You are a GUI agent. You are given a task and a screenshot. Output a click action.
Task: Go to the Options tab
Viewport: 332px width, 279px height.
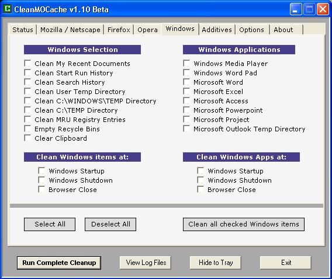[x=252, y=30]
